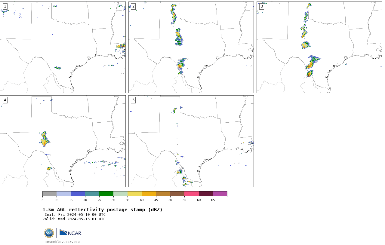Click the panel label number 4
The image size is (385, 245).
click(5, 100)
